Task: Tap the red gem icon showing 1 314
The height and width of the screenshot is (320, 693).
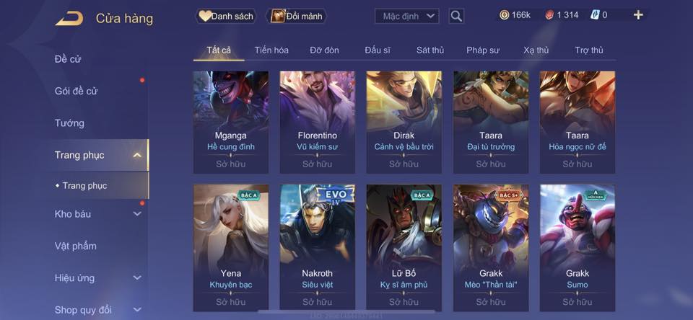Action: (x=549, y=15)
